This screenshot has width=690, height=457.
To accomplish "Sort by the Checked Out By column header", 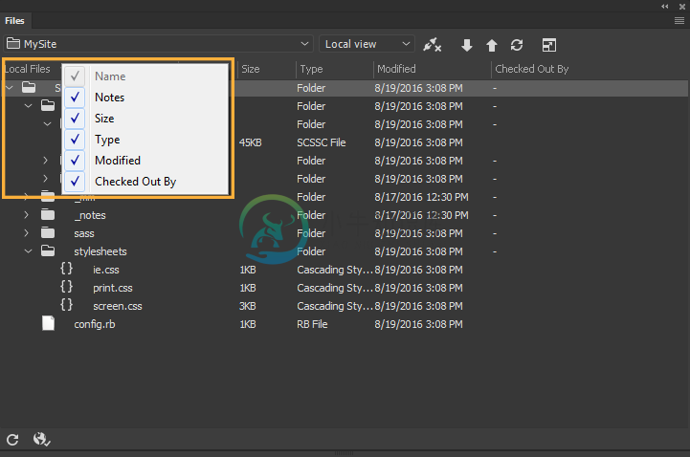I will pos(531,69).
